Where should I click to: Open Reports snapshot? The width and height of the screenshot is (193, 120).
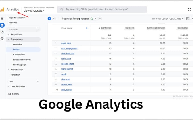tap(17, 18)
